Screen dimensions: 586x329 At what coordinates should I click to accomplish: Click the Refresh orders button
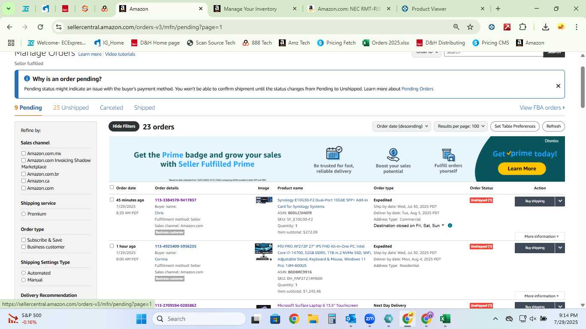553,126
